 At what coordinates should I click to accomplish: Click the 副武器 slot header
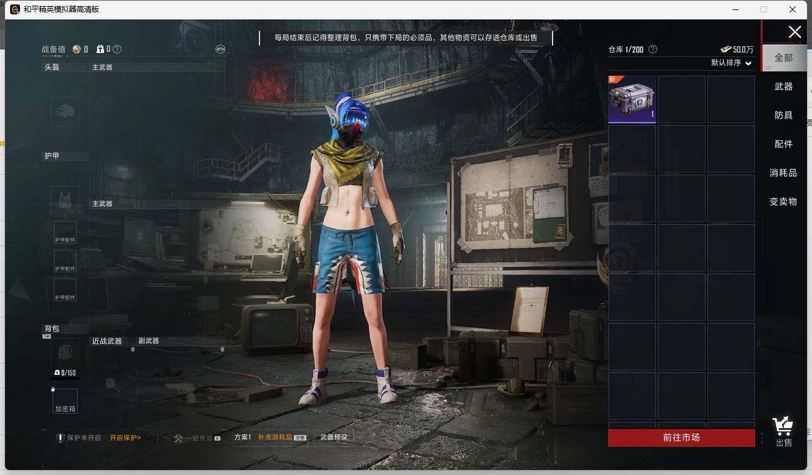pyautogui.click(x=149, y=341)
